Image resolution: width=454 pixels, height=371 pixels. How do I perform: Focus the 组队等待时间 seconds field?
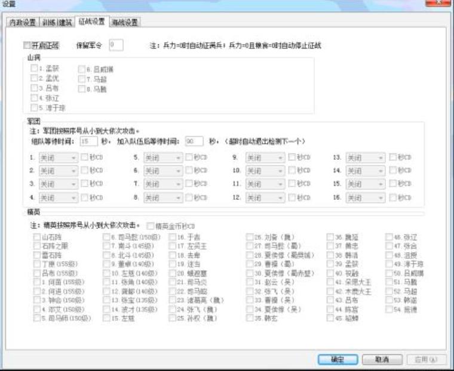88,141
